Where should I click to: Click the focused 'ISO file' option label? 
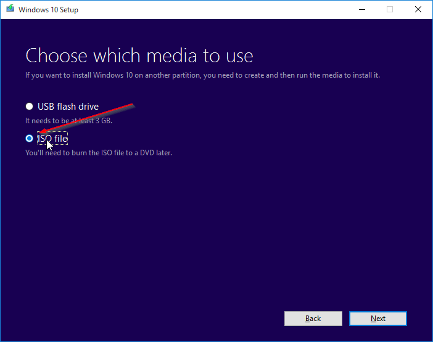click(x=52, y=138)
